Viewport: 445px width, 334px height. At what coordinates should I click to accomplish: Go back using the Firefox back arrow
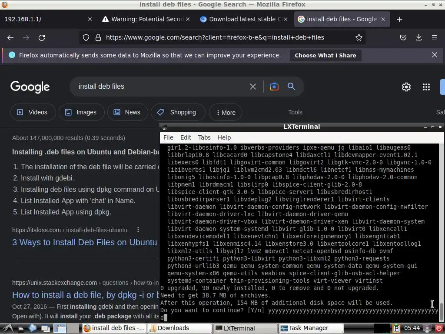(x=10, y=37)
